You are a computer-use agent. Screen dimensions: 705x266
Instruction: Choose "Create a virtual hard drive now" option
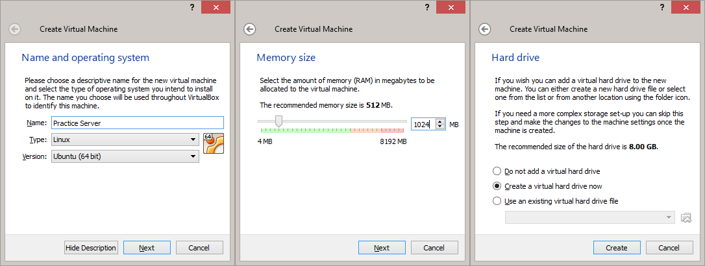pyautogui.click(x=497, y=186)
